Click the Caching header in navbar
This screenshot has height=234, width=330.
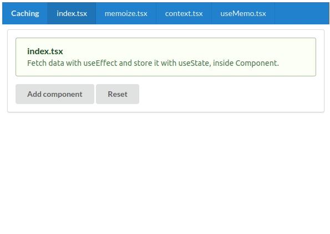pyautogui.click(x=25, y=13)
